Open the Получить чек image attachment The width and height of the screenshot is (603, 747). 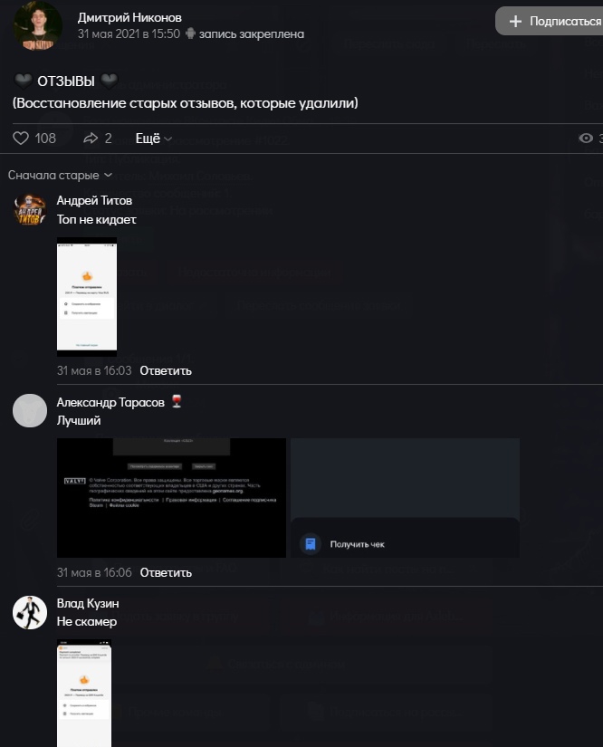[x=405, y=498]
